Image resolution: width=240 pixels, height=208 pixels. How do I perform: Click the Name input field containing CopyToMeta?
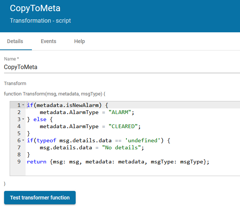coord(122,67)
